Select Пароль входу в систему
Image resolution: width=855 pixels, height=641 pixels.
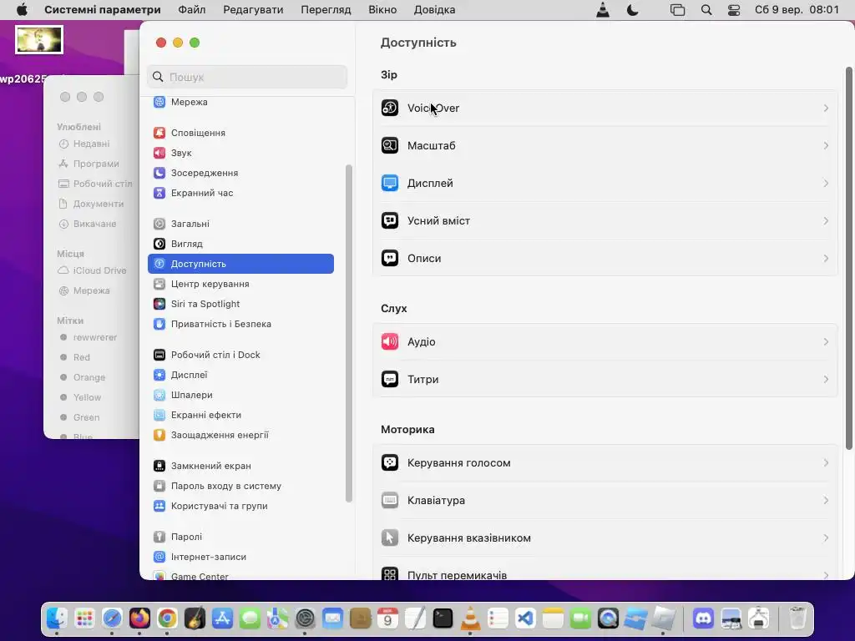[240, 487]
